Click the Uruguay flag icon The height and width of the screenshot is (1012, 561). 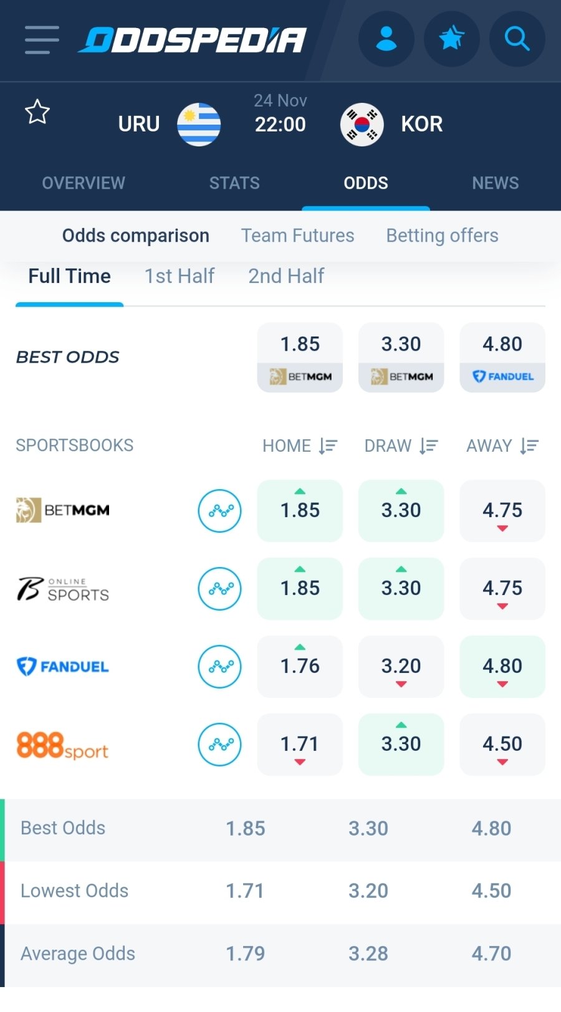(x=199, y=125)
